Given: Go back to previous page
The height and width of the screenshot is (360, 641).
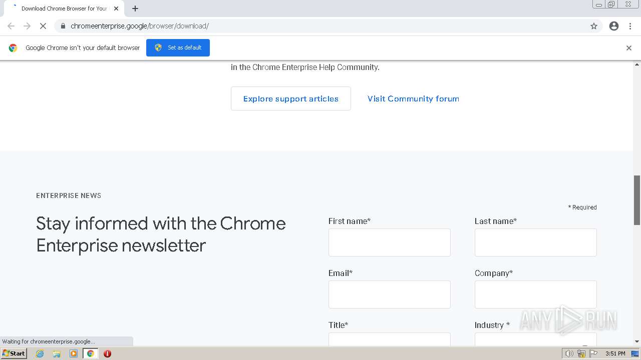Looking at the screenshot, I should point(11,26).
